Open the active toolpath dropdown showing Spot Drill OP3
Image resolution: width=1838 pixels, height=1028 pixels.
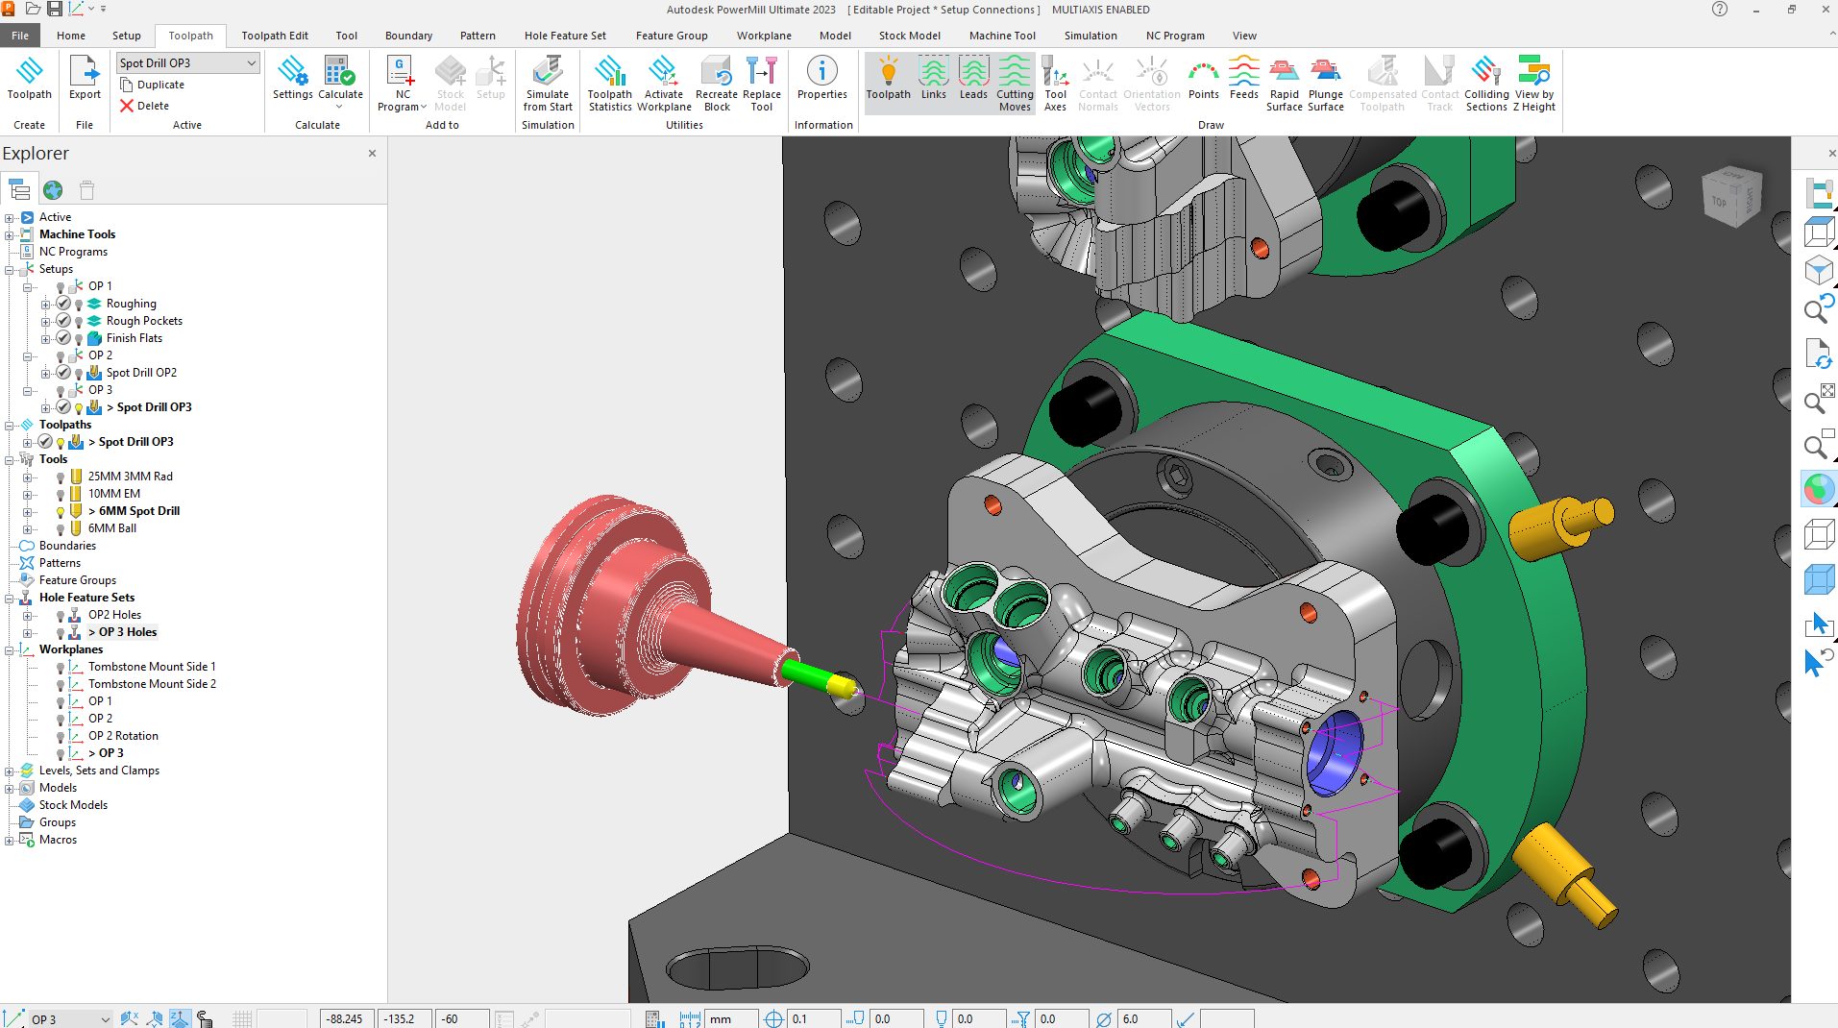pos(253,61)
